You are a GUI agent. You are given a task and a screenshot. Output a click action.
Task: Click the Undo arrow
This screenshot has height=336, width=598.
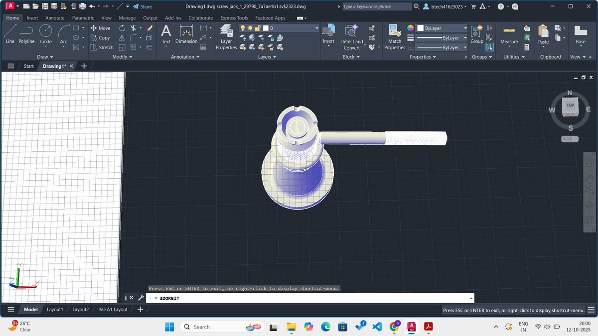92,6
